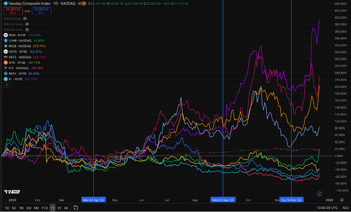Show the SMA 9 close indicator
This screenshot has width=351, height=212.
[25, 18]
